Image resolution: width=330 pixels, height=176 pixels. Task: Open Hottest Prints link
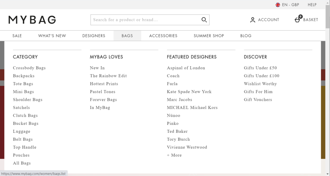pos(104,84)
